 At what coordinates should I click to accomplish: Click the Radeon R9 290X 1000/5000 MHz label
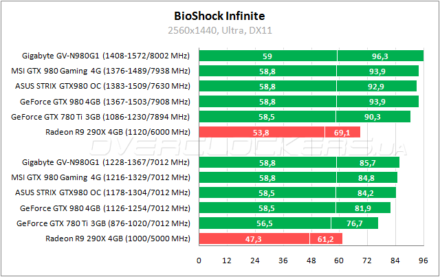pos(117,238)
